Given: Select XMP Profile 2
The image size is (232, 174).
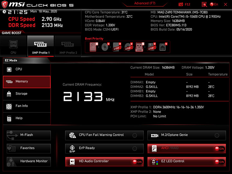Looking at the screenshot, I should (x=68, y=46).
